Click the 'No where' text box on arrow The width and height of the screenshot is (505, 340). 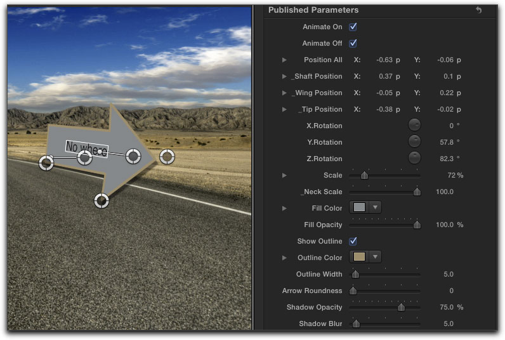[87, 148]
